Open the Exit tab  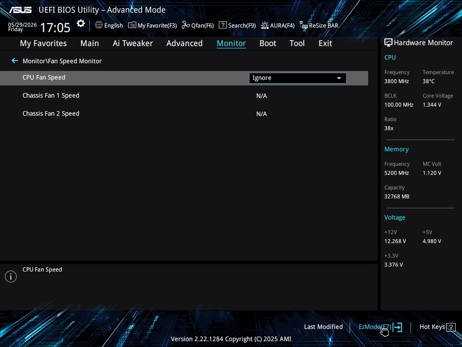[x=325, y=43]
